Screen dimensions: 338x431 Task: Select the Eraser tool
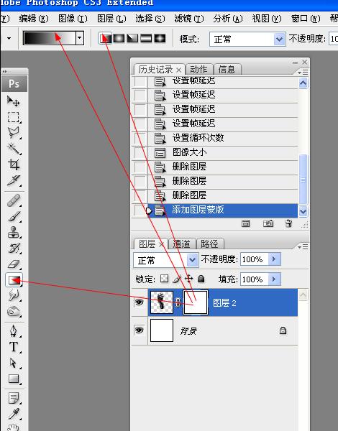(13, 264)
